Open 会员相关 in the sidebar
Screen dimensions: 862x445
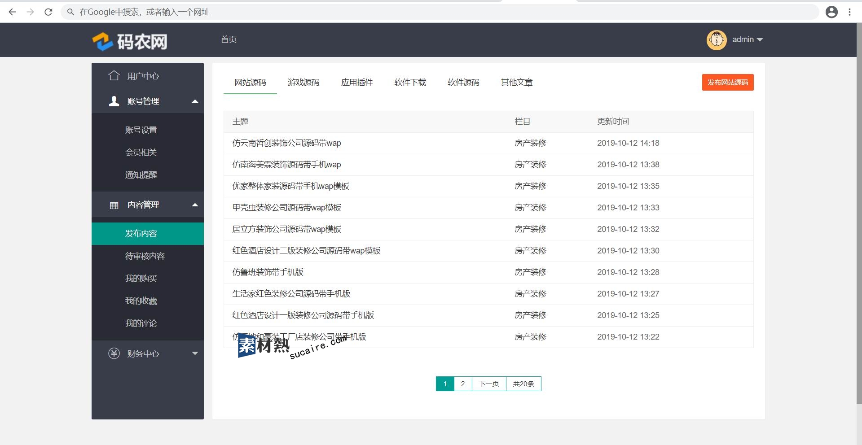(x=141, y=153)
